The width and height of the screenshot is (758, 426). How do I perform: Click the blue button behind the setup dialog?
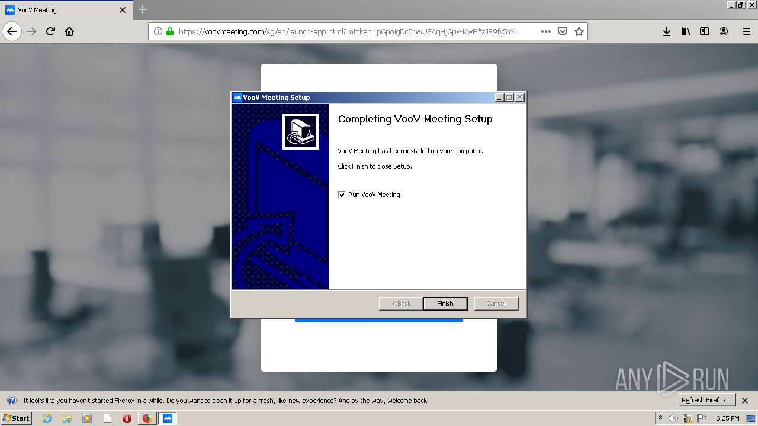pyautogui.click(x=379, y=320)
